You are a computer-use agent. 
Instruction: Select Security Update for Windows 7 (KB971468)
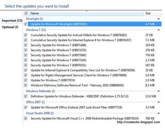coord(58,45)
